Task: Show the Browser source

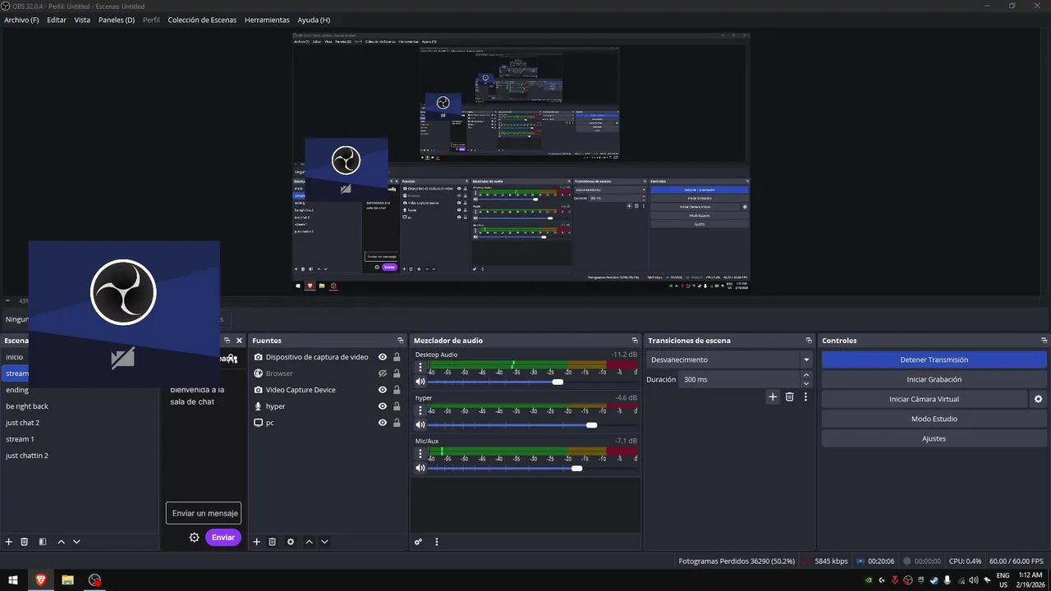Action: click(383, 373)
